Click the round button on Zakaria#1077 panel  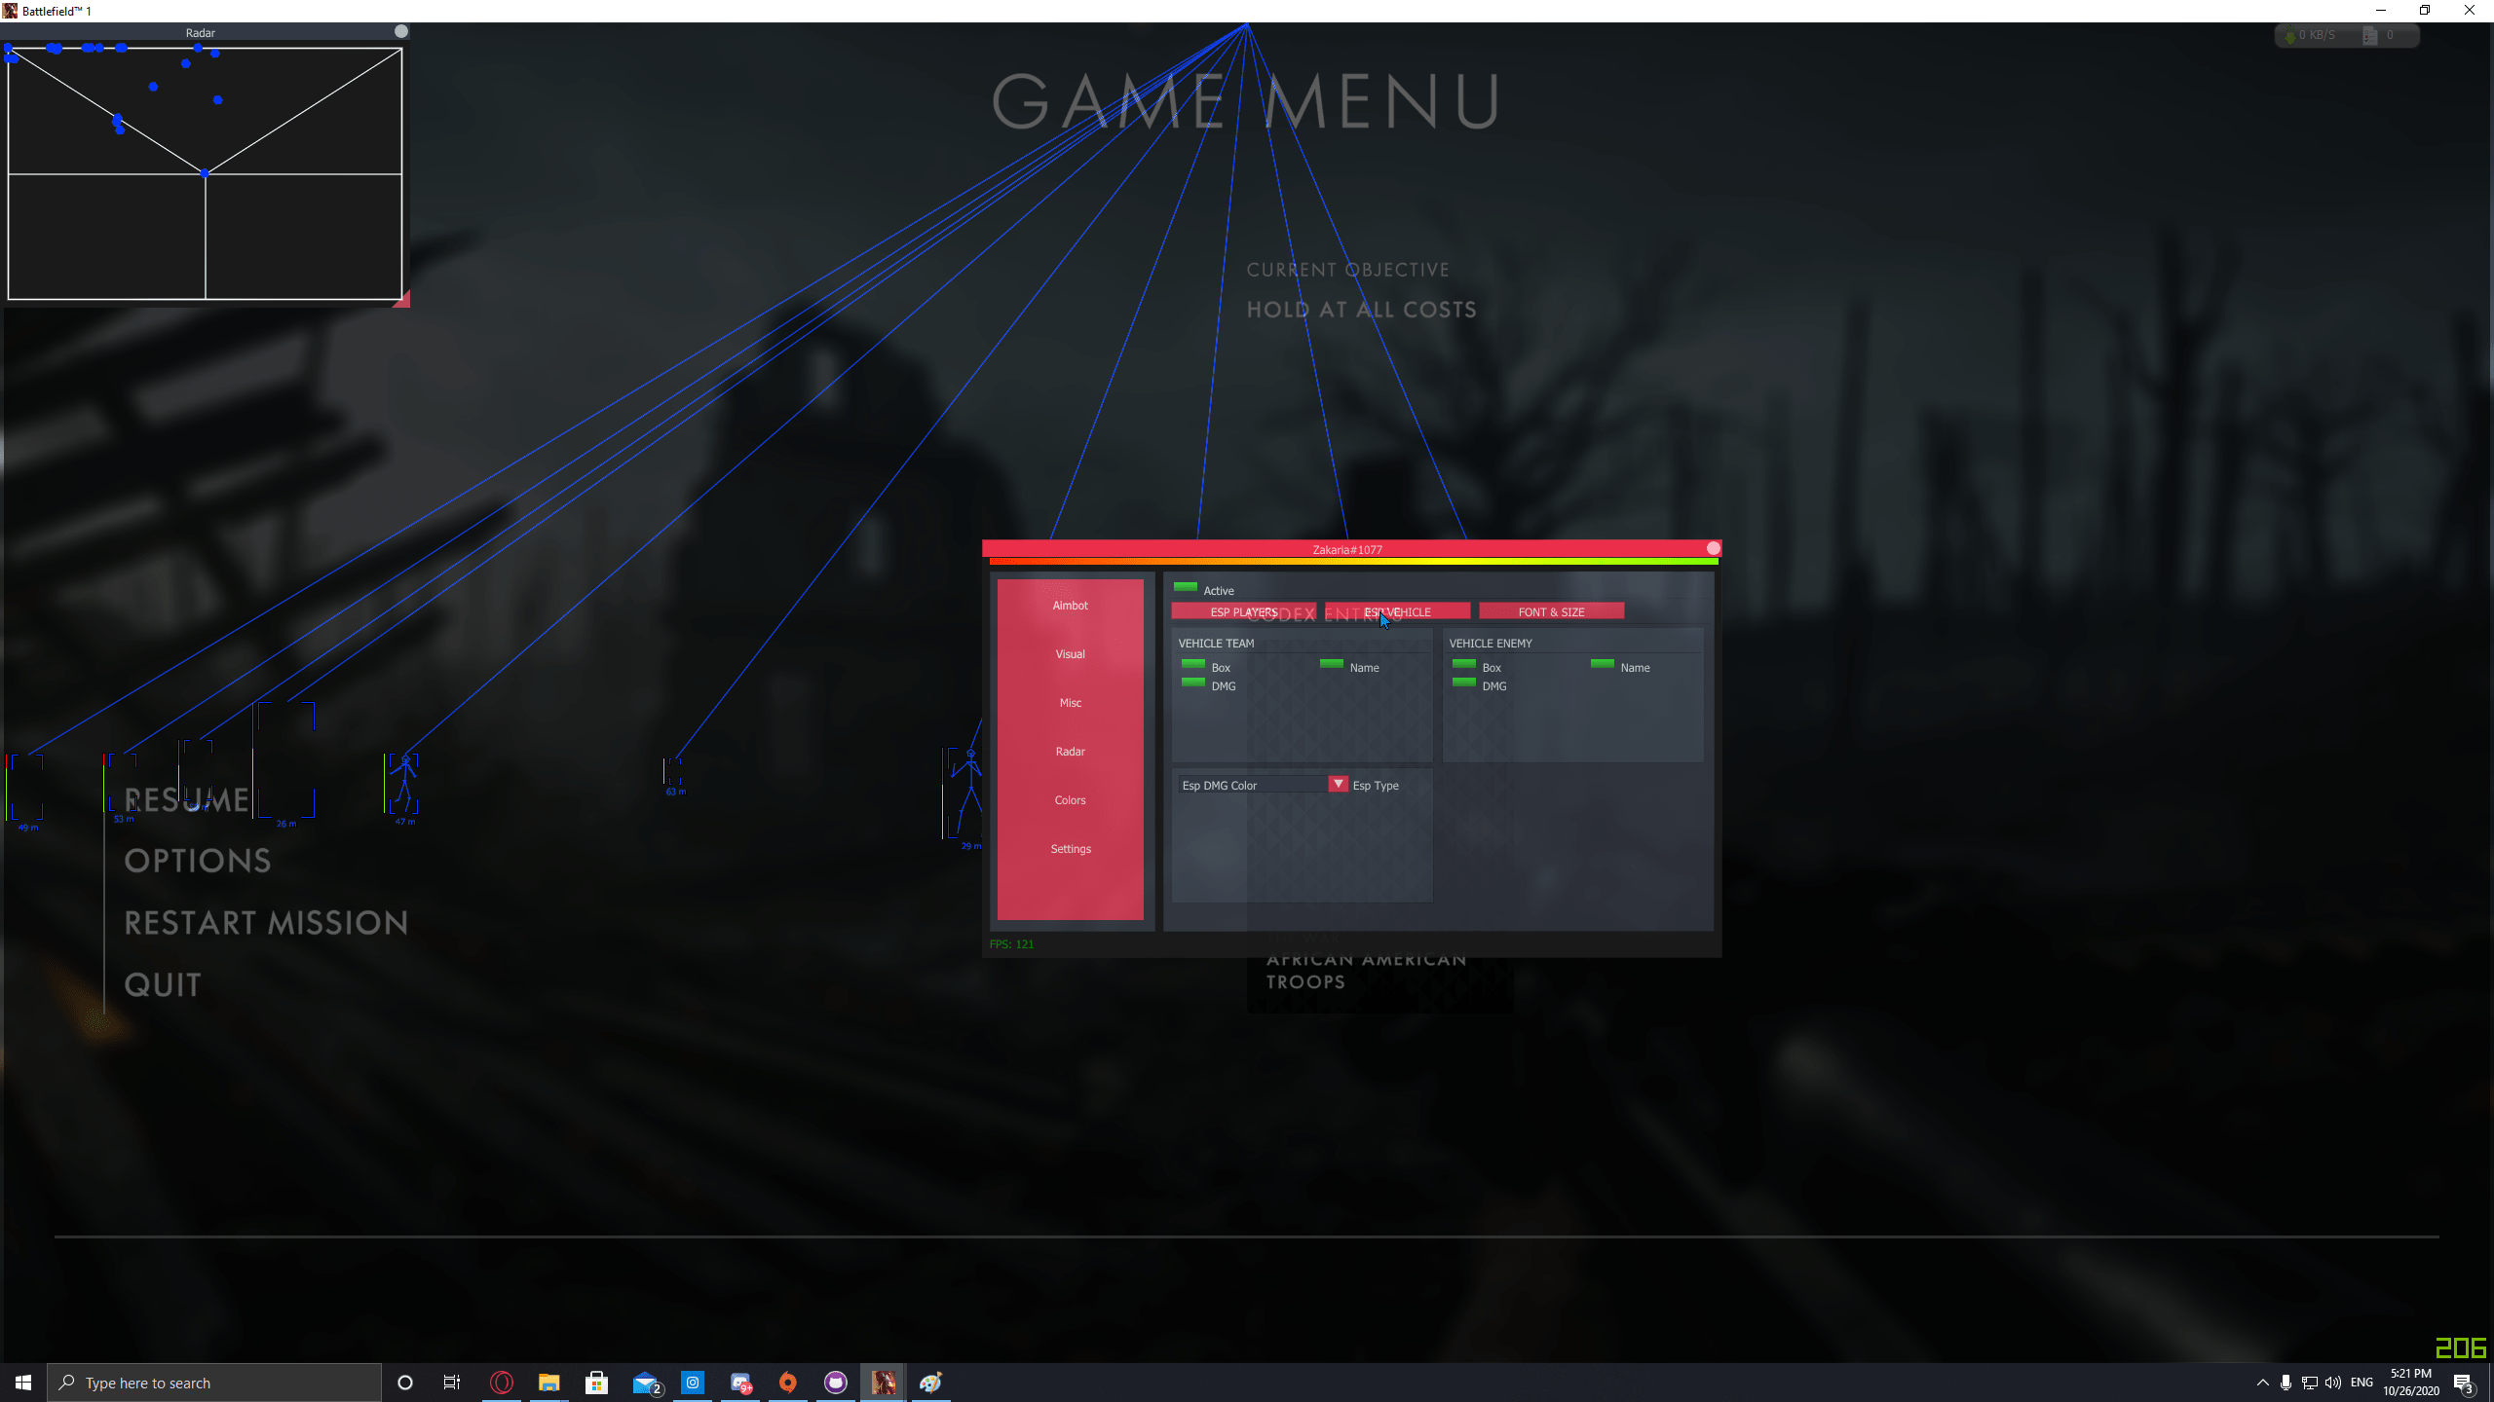(x=1714, y=549)
